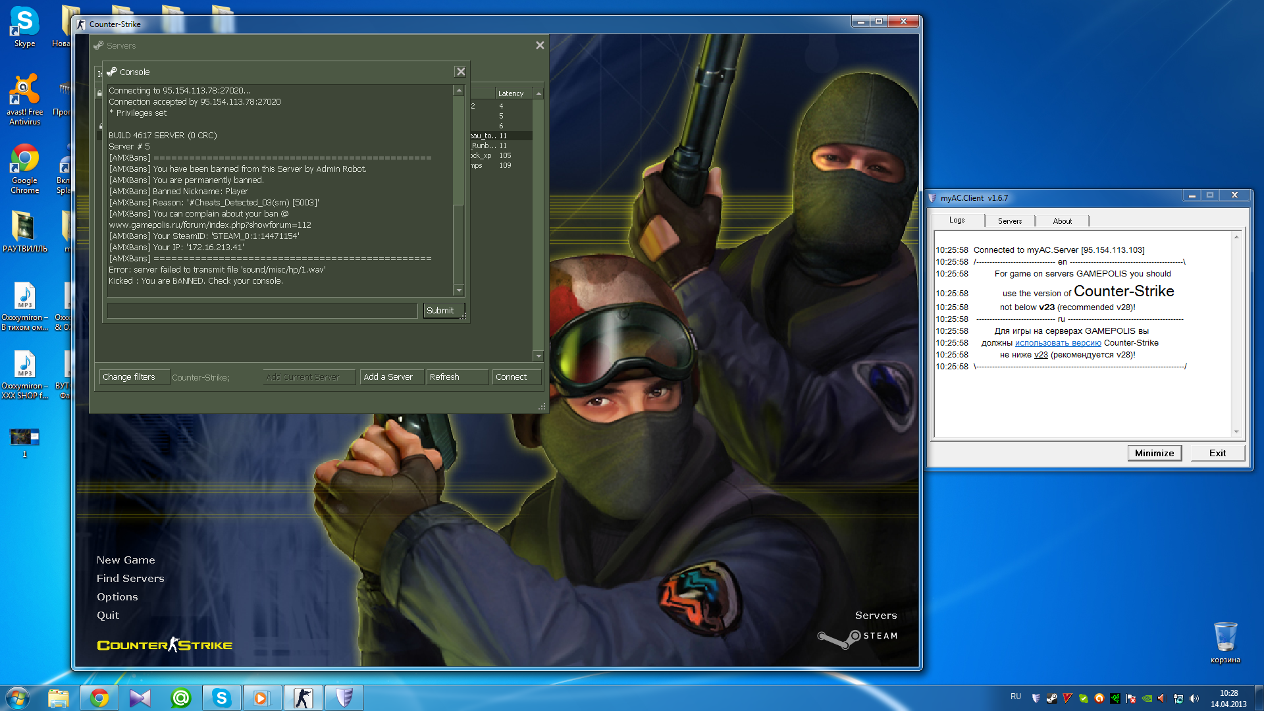
Task: Click the console command input field
Action: [262, 311]
